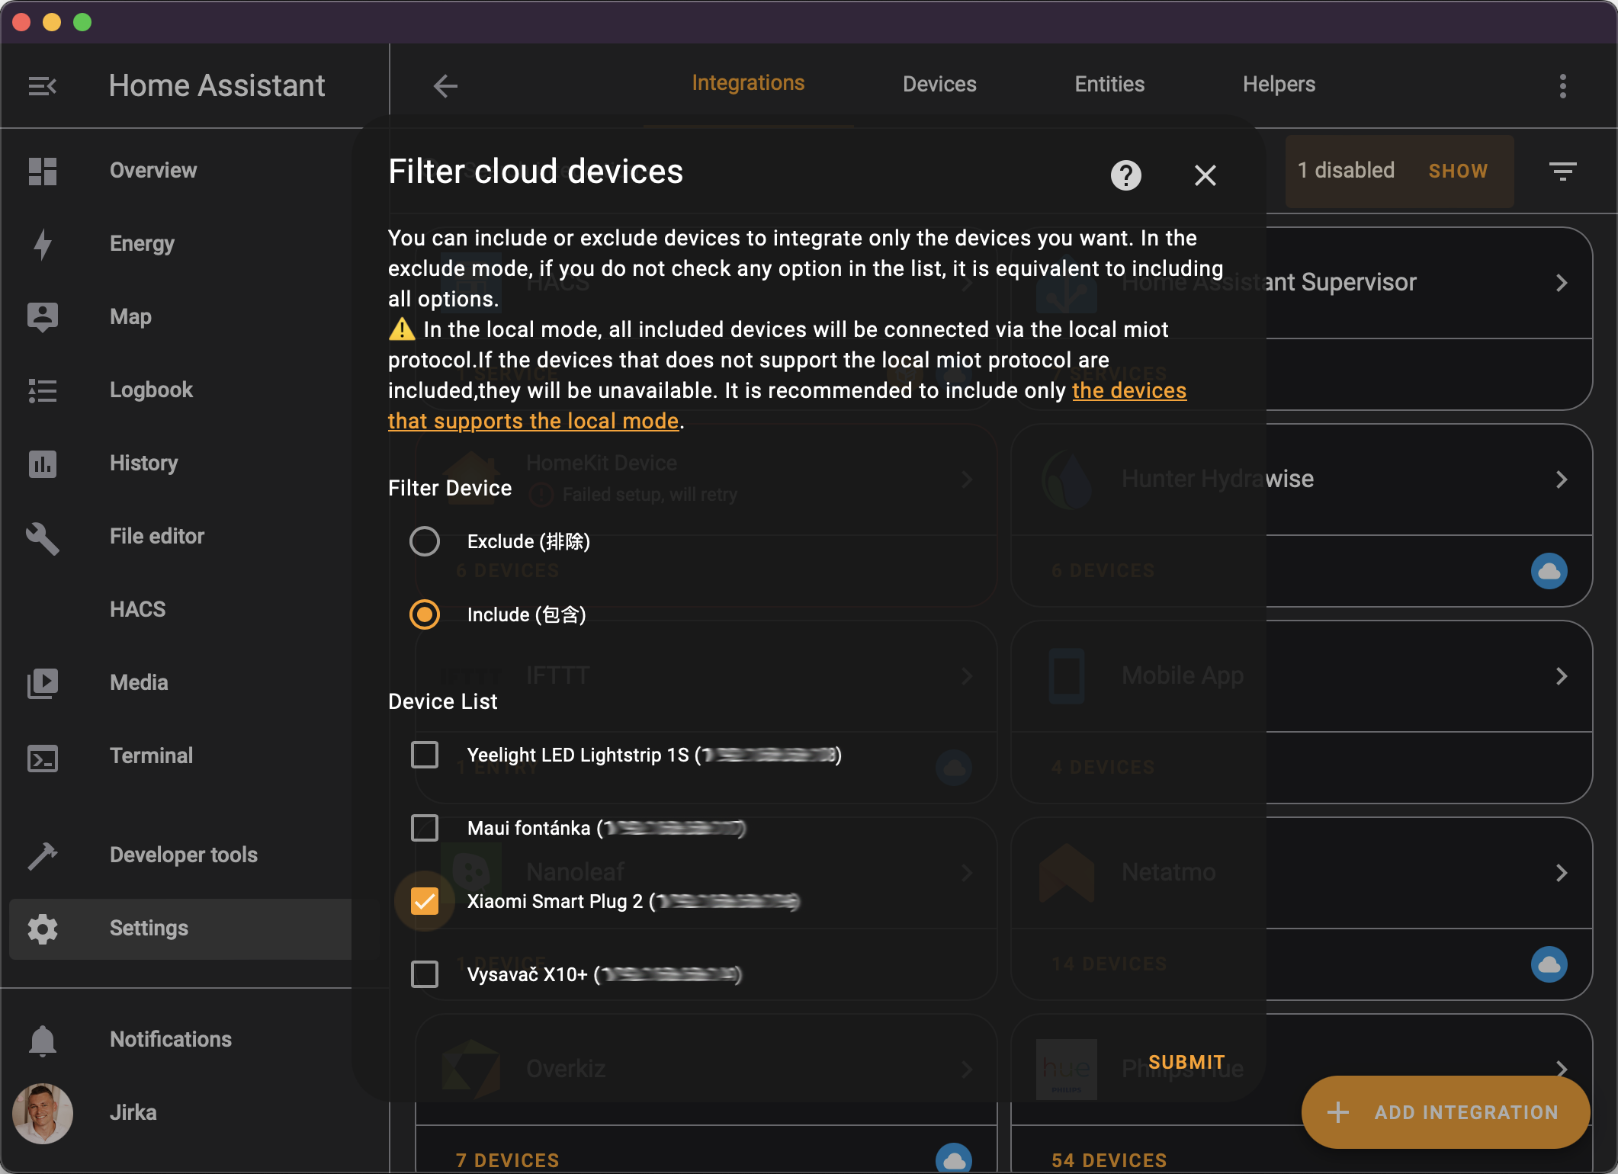Click cloud icon on Hunter Hydrawise card
This screenshot has width=1618, height=1174.
tap(1549, 571)
